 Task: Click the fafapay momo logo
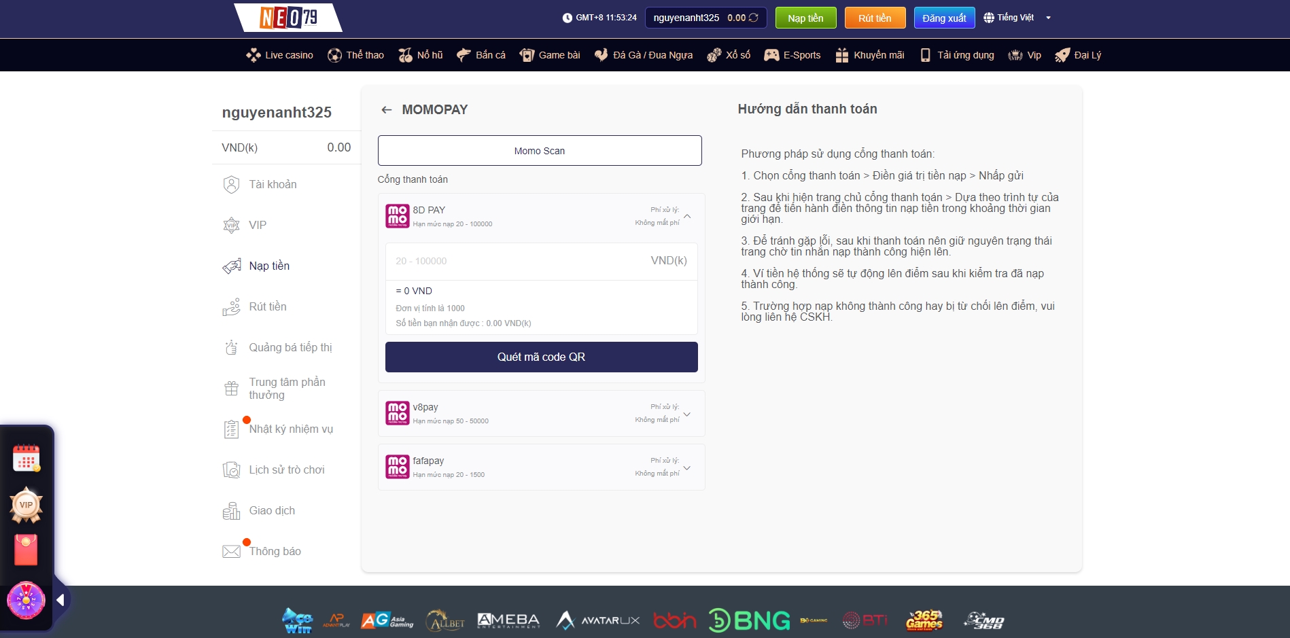[398, 467]
